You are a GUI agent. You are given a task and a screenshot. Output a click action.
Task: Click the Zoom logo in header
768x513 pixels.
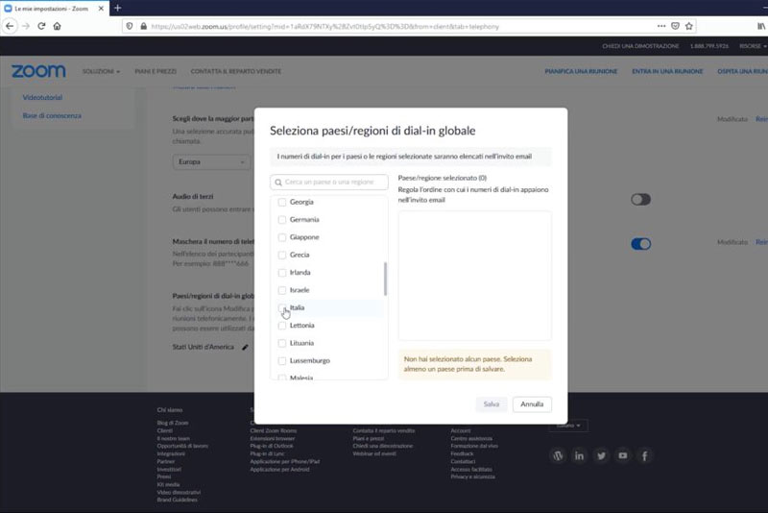pos(38,71)
